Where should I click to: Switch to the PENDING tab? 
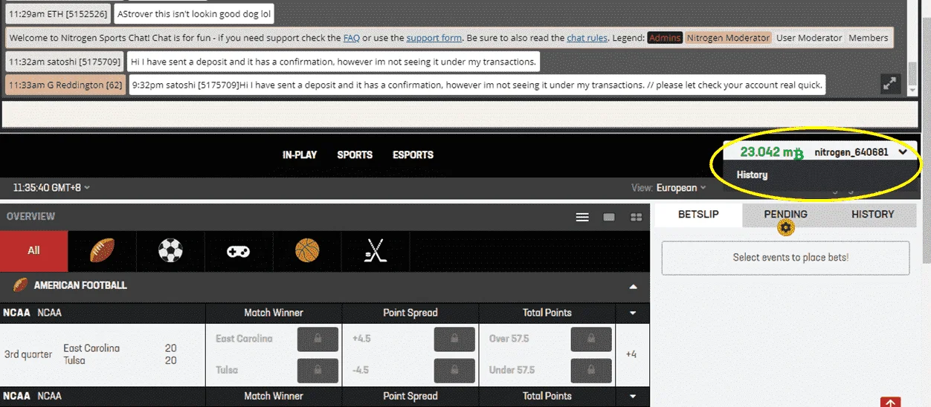point(785,215)
